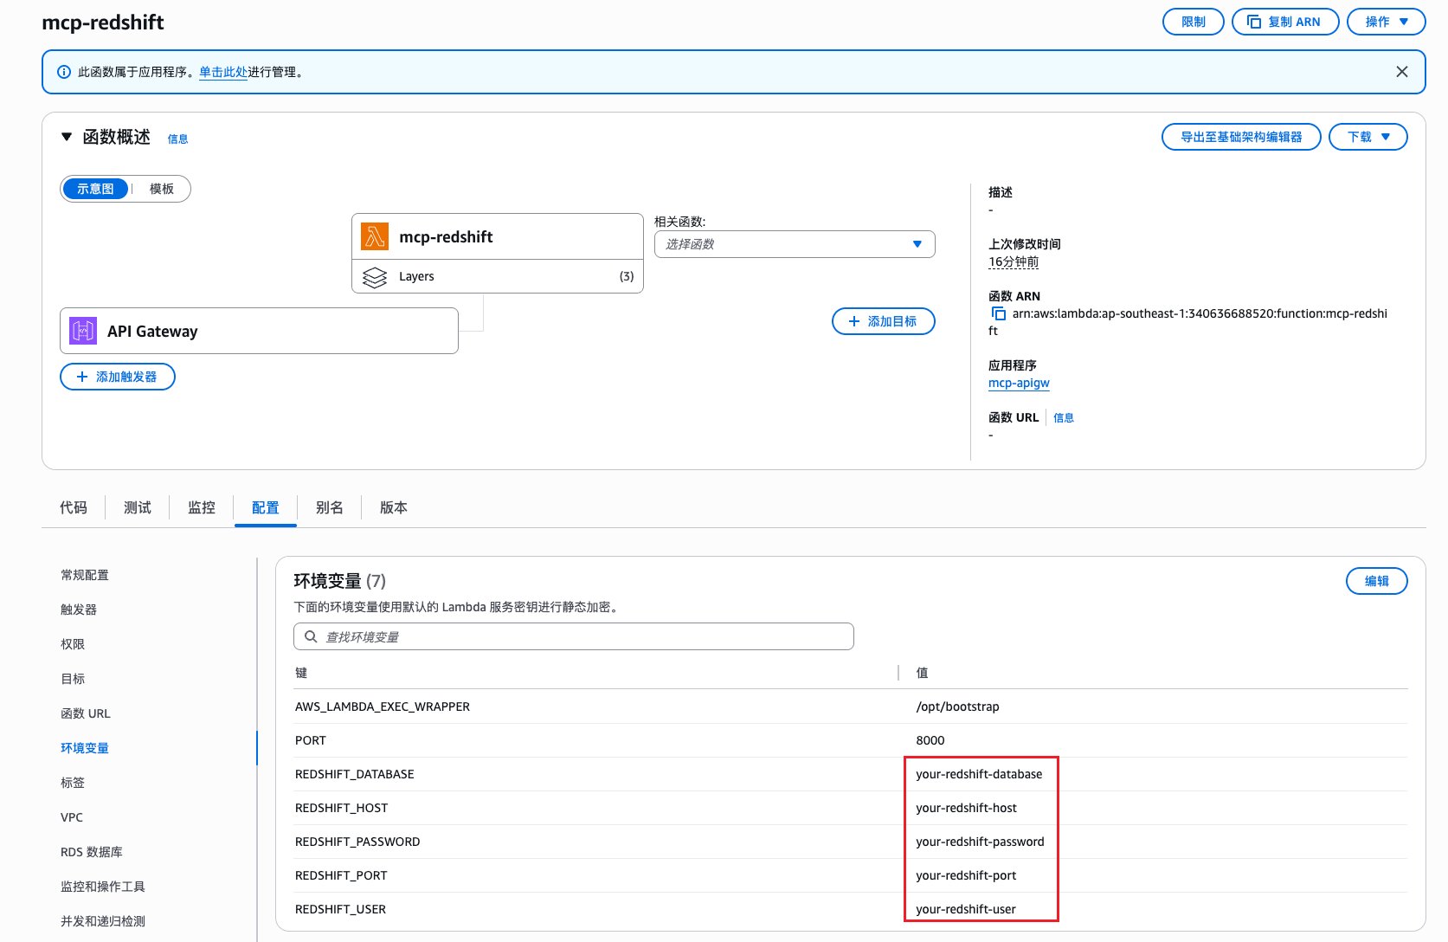
Task: Open the 相关函数 select dropdown
Action: [795, 244]
